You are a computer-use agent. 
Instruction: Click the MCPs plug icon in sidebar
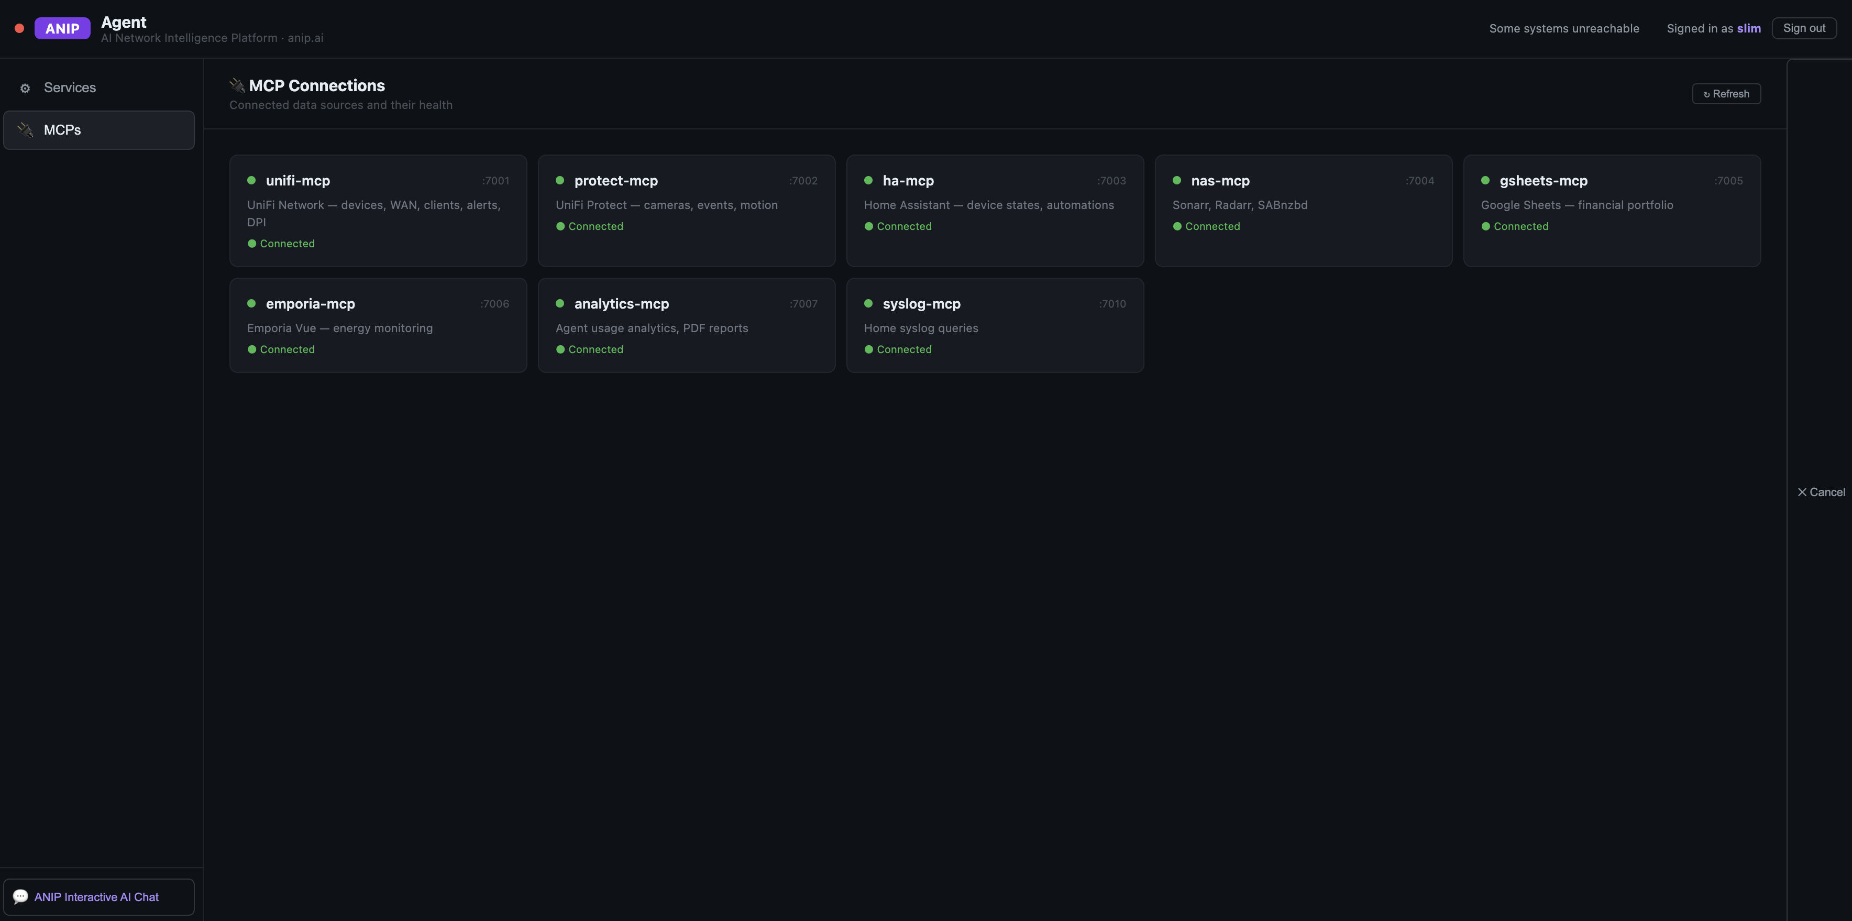pyautogui.click(x=25, y=130)
